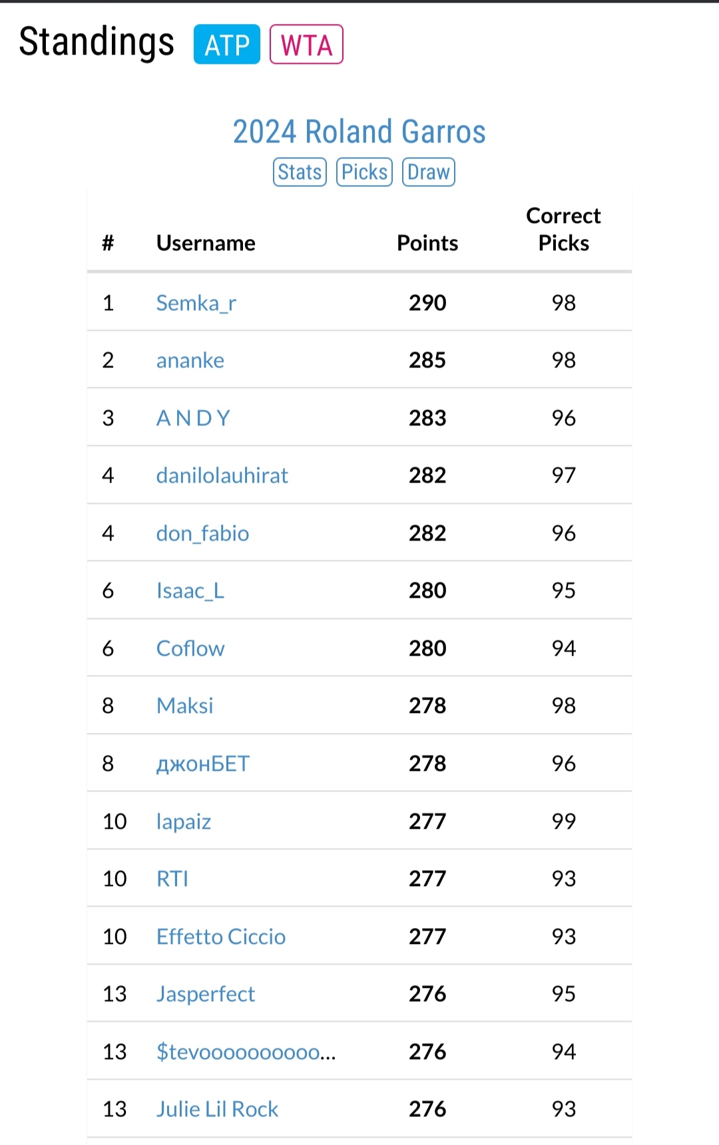Open the 2024 Roland Garros tournament link

(x=359, y=131)
